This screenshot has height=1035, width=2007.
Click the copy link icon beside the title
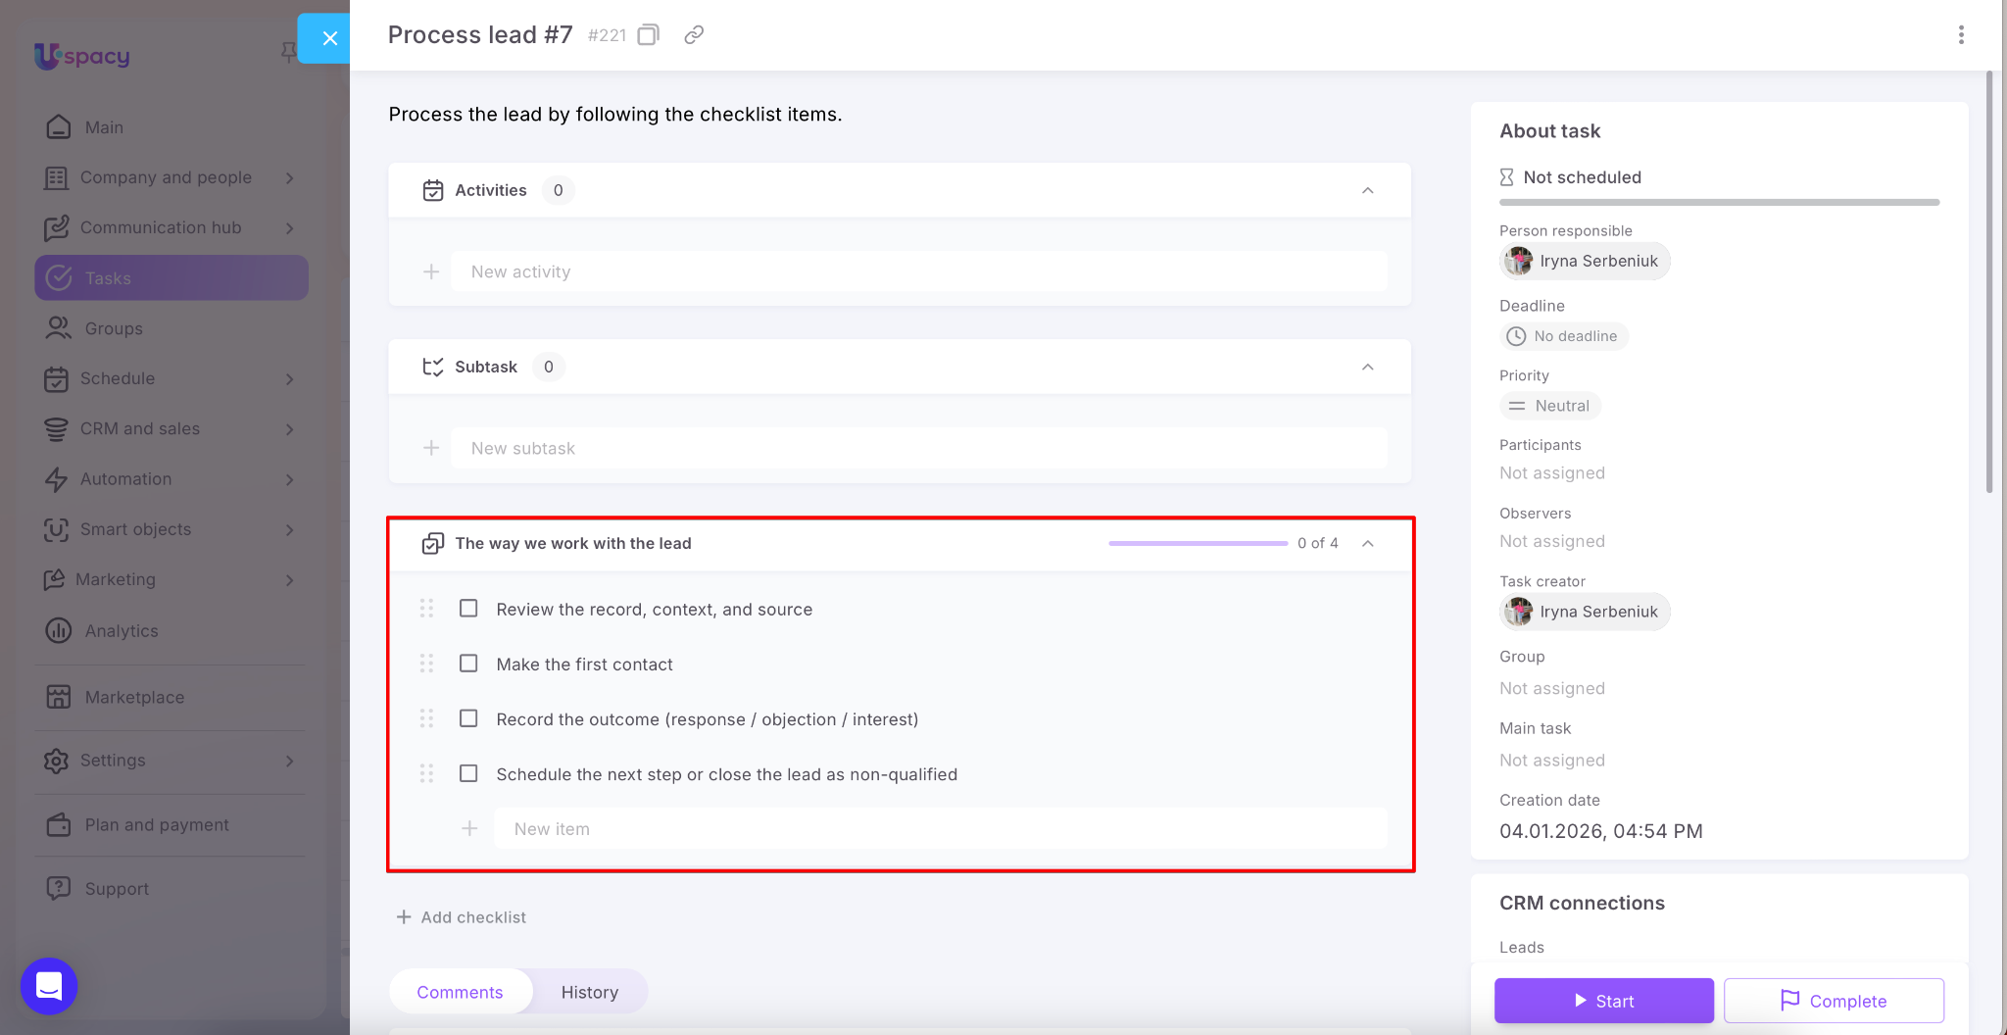(694, 35)
